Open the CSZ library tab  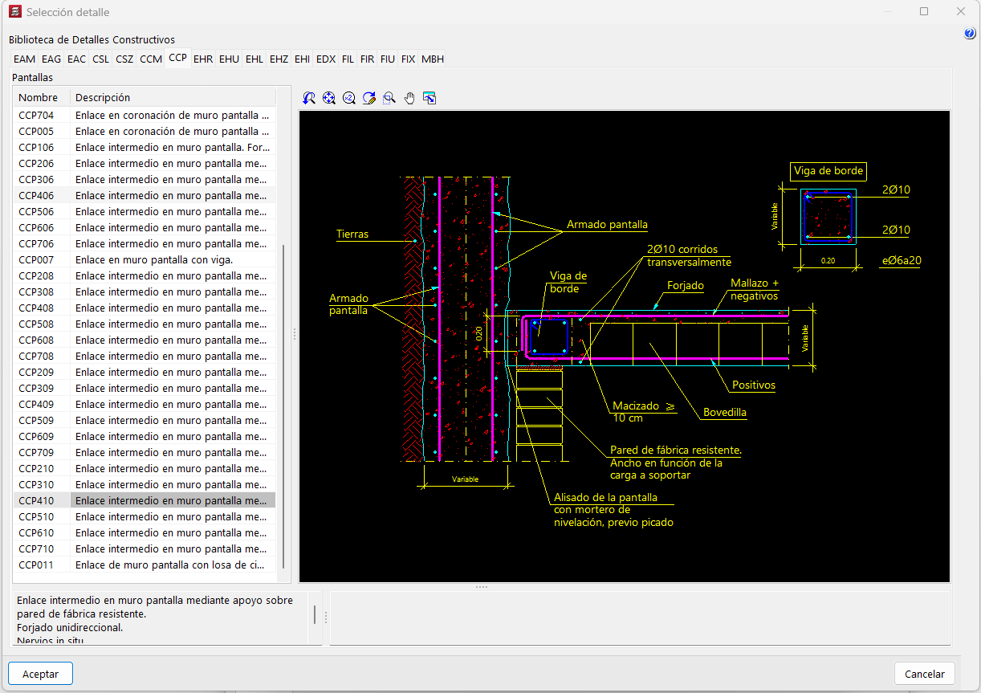[x=124, y=59]
